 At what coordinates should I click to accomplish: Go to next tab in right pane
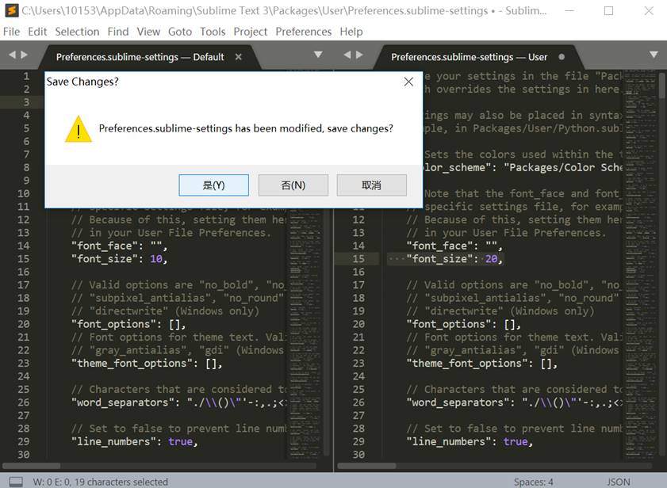click(359, 55)
